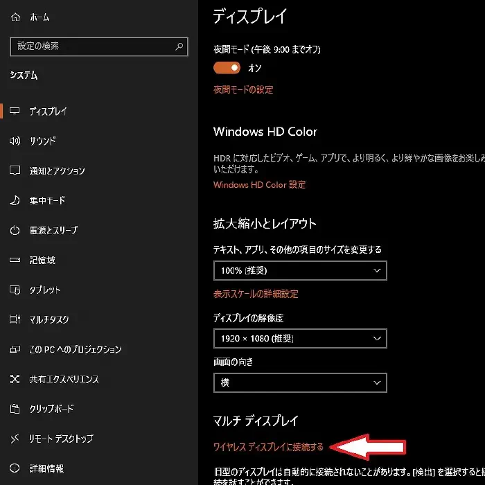Click the Windows HD Color heading
The height and width of the screenshot is (485, 485).
tap(265, 132)
